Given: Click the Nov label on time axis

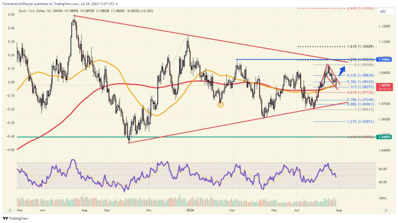Looking at the screenshot, I should point(149,210).
